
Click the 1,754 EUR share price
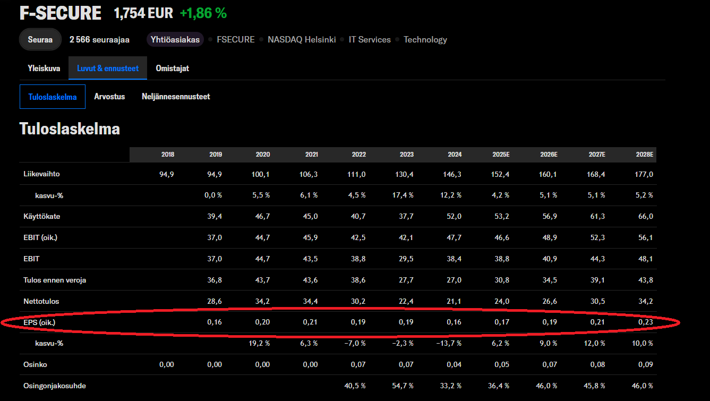tap(143, 13)
